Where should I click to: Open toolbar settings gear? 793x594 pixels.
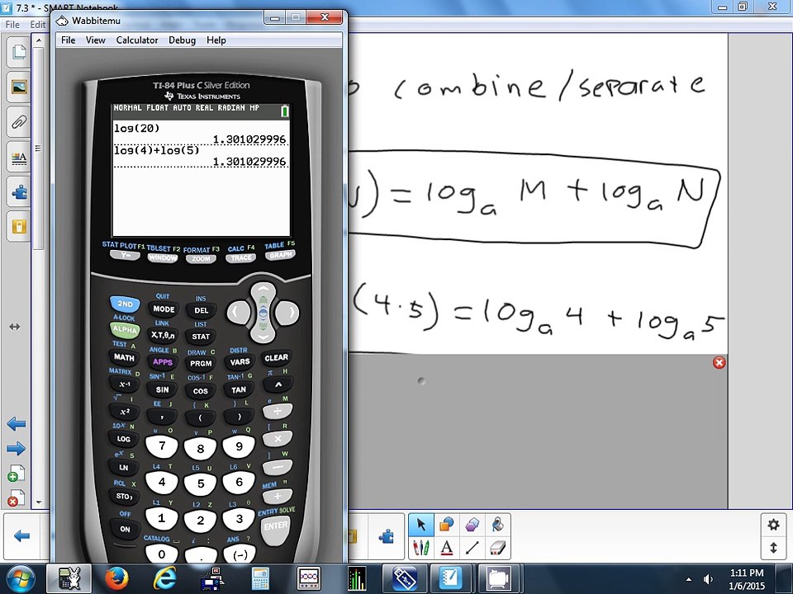point(773,525)
